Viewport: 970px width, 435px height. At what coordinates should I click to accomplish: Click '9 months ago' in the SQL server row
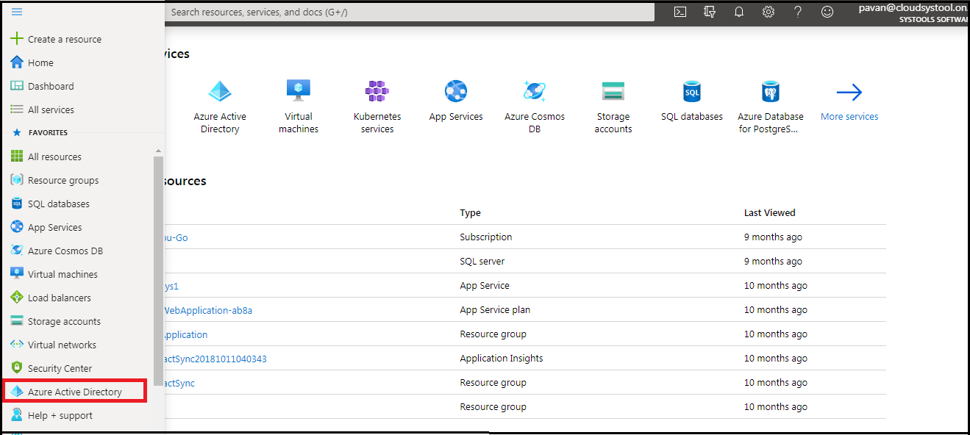[x=773, y=262]
